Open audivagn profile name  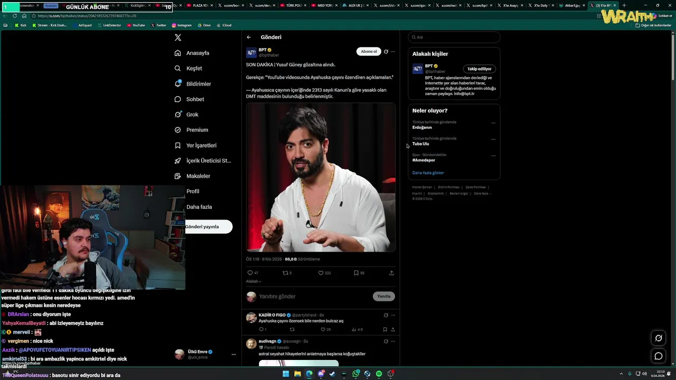268,341
